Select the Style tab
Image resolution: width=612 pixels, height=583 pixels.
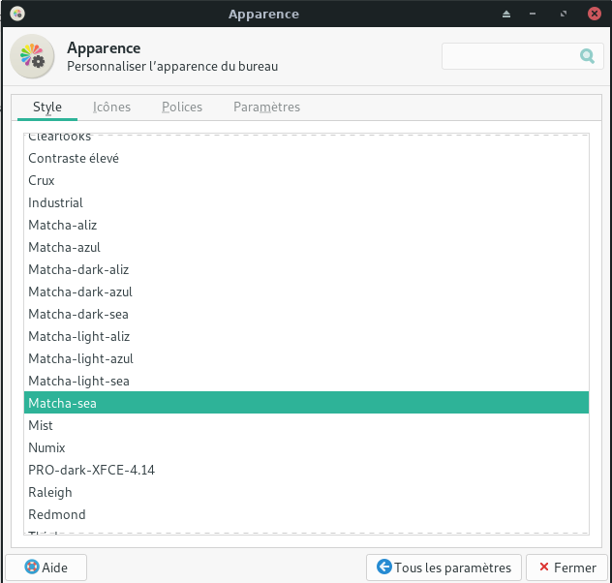tap(46, 107)
